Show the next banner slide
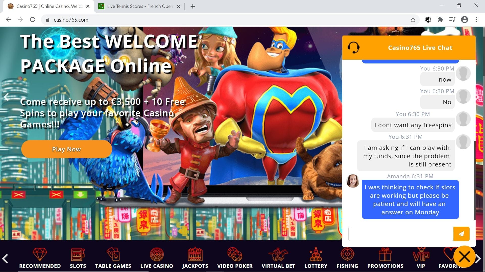This screenshot has height=272, width=485. pos(477,97)
